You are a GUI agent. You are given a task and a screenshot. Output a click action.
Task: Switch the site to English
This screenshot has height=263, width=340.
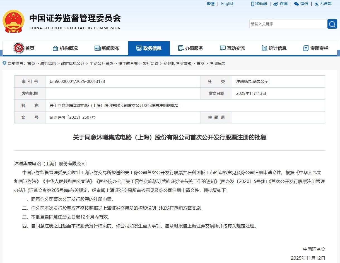tap(228, 4)
